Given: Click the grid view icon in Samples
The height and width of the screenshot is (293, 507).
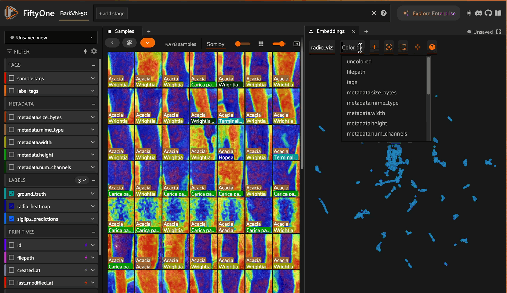Looking at the screenshot, I should (261, 44).
